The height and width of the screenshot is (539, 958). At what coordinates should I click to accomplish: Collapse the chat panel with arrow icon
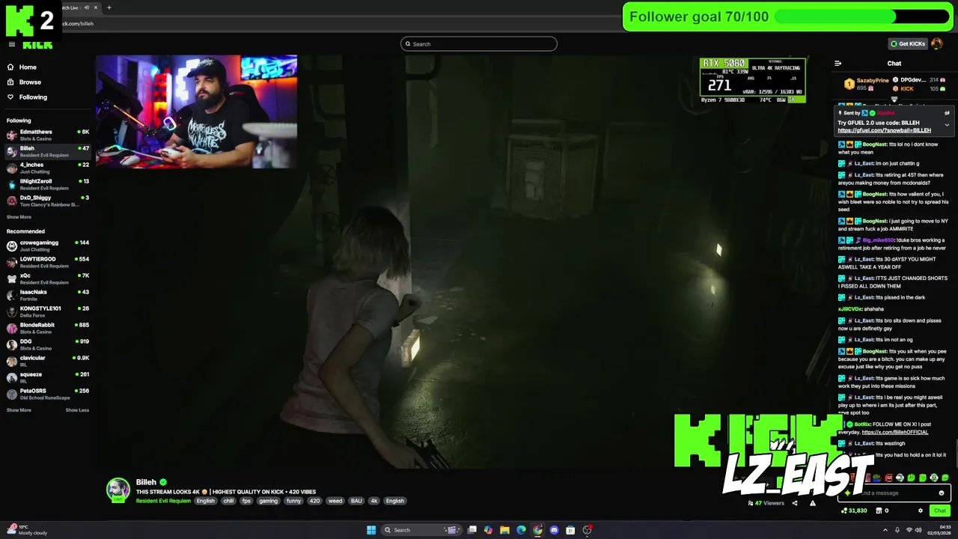[838, 64]
